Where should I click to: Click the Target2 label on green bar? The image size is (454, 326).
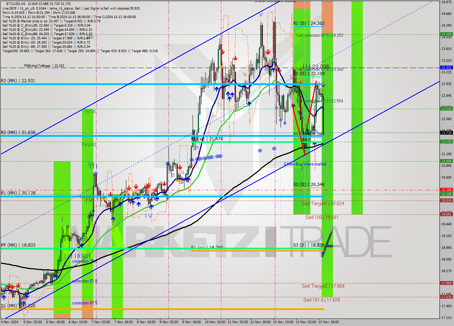click(x=88, y=145)
